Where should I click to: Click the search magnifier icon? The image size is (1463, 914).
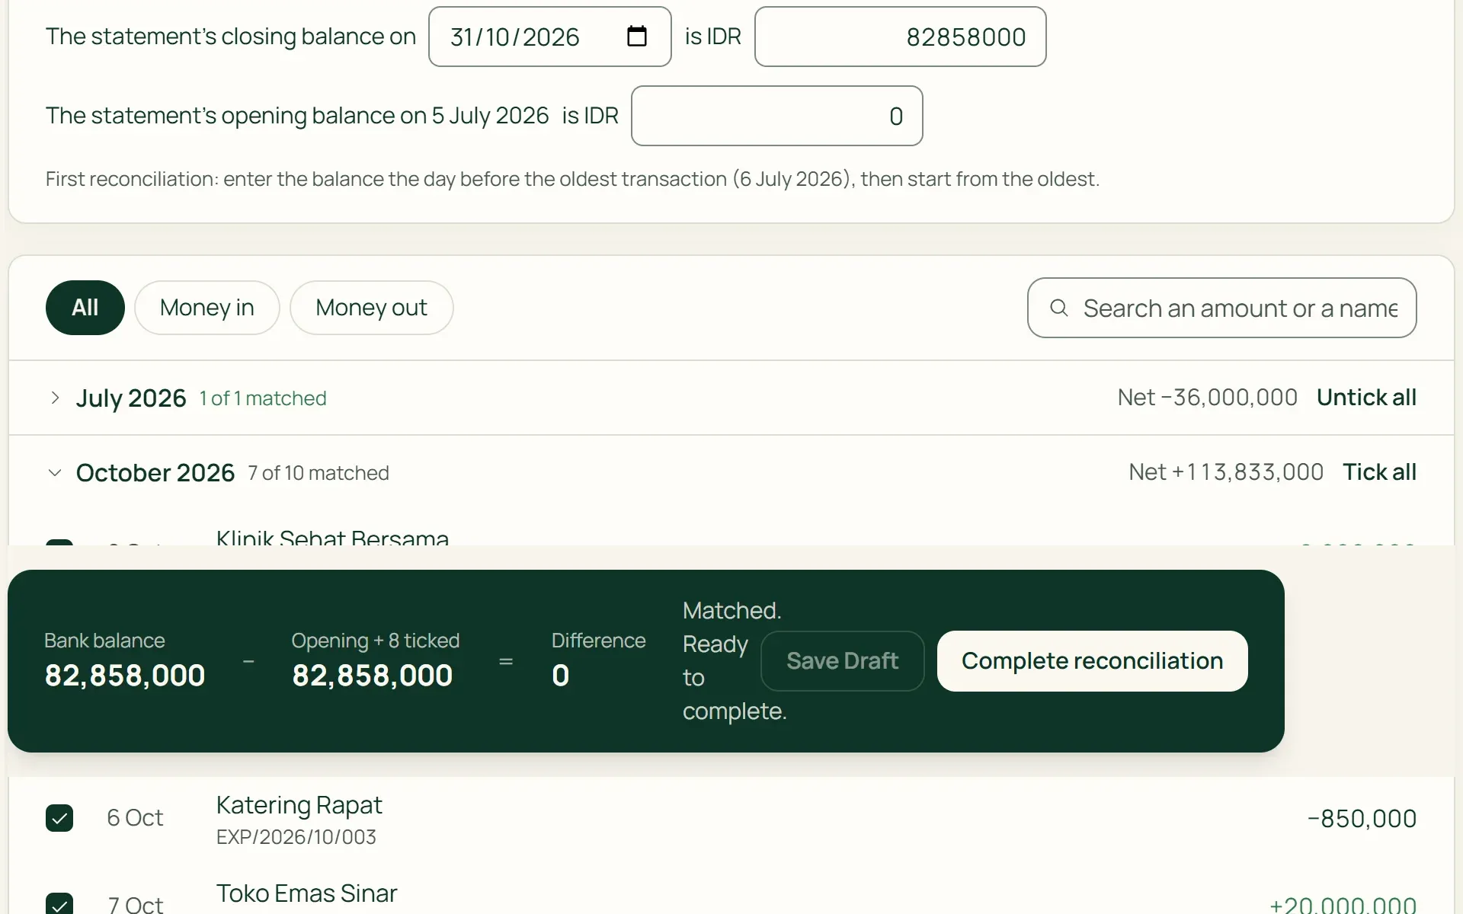coord(1058,308)
